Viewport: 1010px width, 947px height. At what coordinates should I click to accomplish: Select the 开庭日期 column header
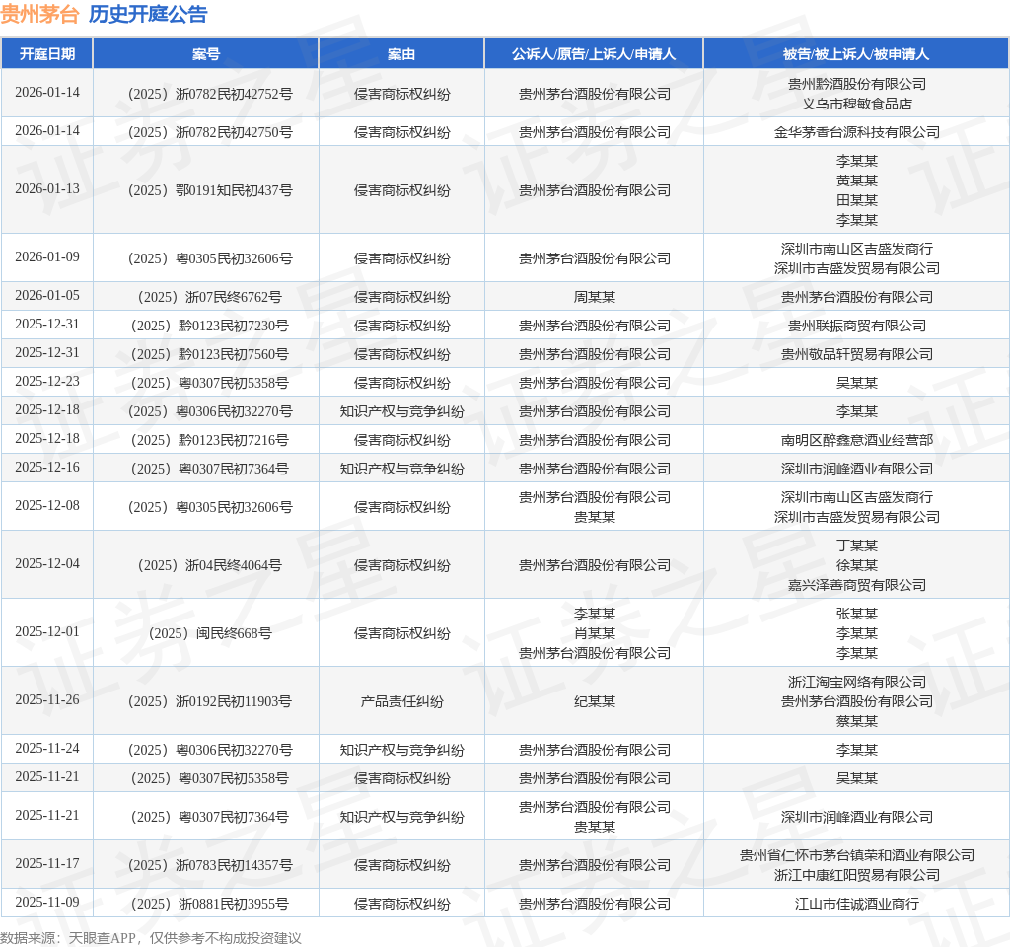[x=47, y=54]
